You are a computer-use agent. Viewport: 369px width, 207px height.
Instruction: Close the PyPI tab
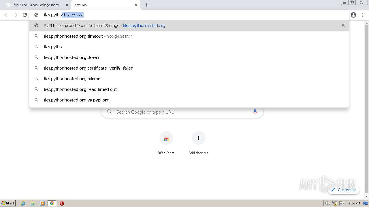coord(67,5)
